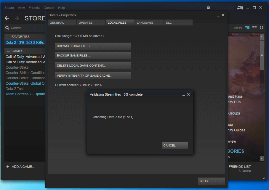Click the Steam back navigation arrow
Screen dimensions: 269x190
click(7, 18)
